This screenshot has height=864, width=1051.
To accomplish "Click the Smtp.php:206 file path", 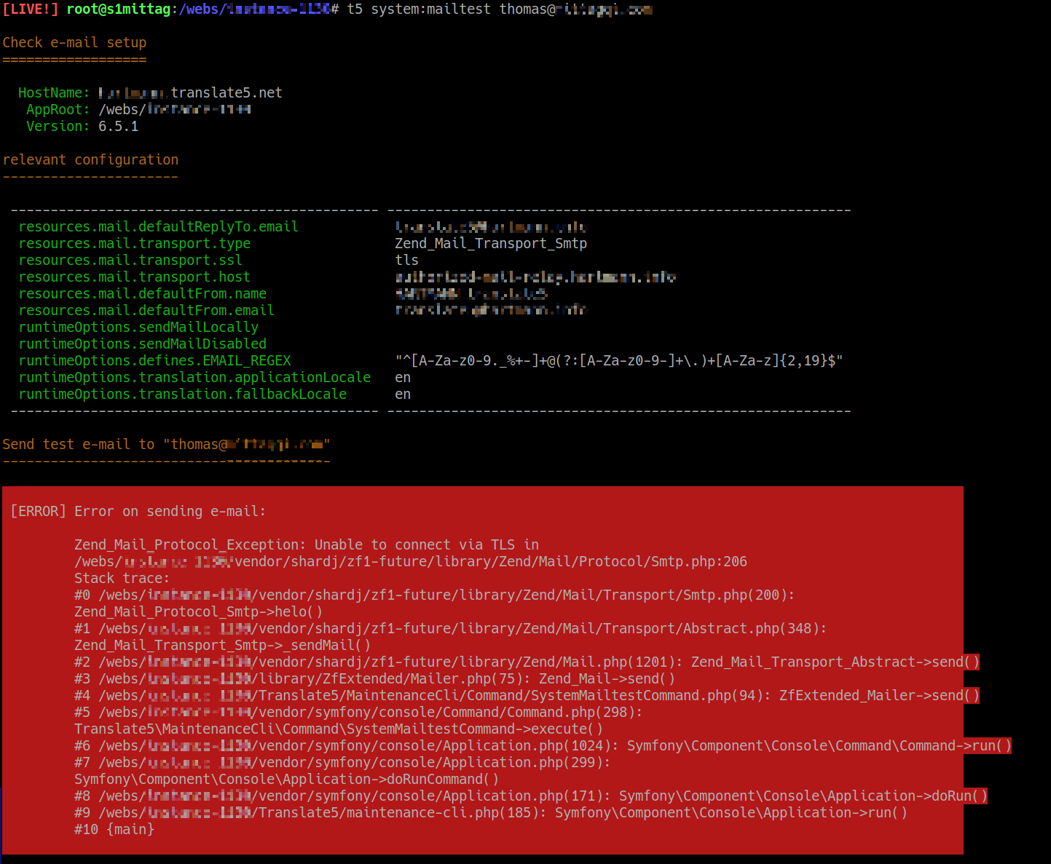I will tap(411, 561).
